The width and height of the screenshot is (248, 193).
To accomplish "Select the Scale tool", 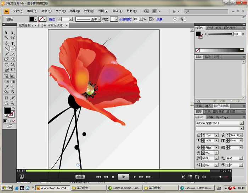I will tap(12, 65).
